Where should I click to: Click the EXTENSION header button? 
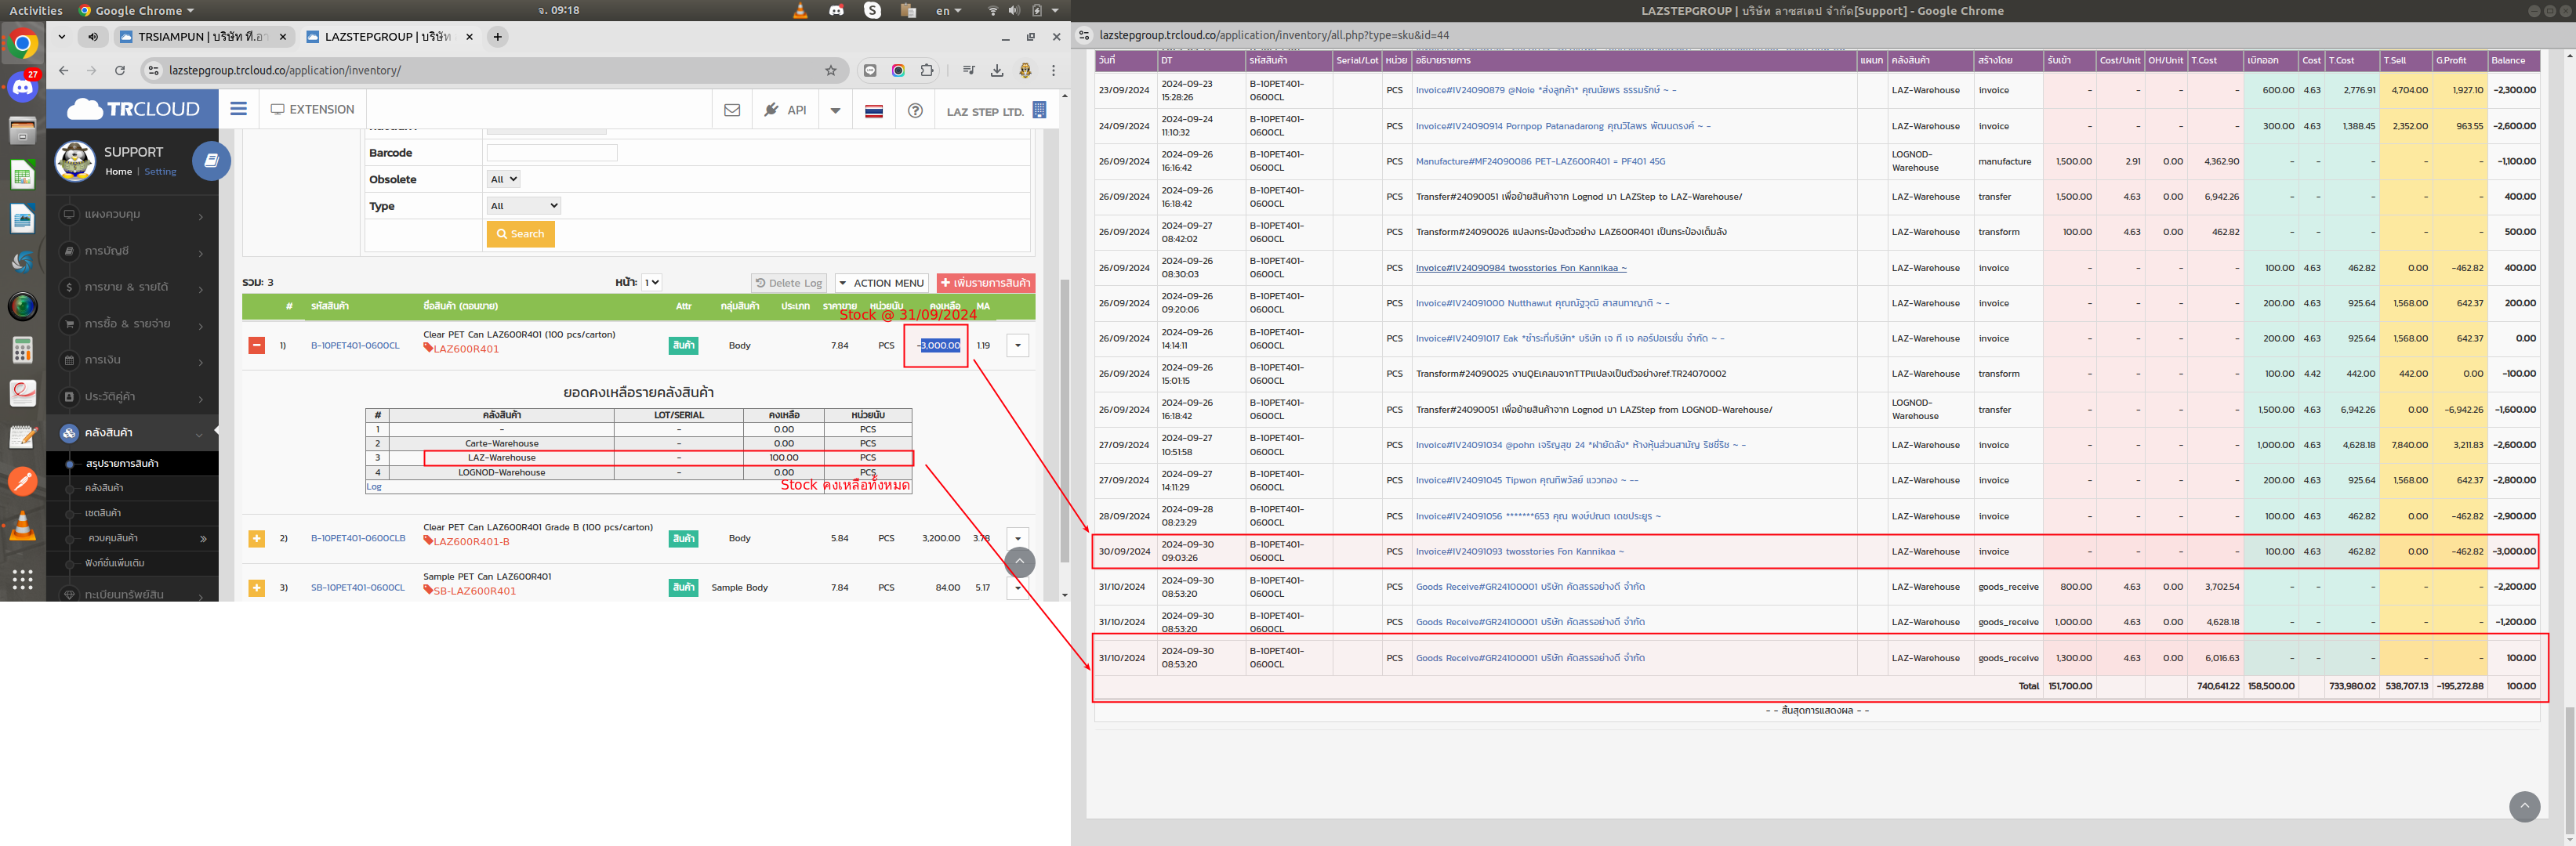[x=312, y=110]
